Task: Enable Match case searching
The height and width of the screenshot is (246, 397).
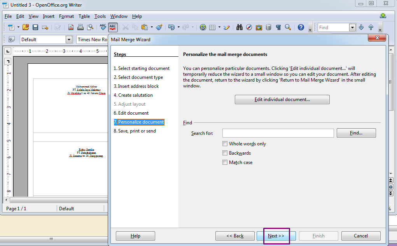Action: [x=225, y=162]
